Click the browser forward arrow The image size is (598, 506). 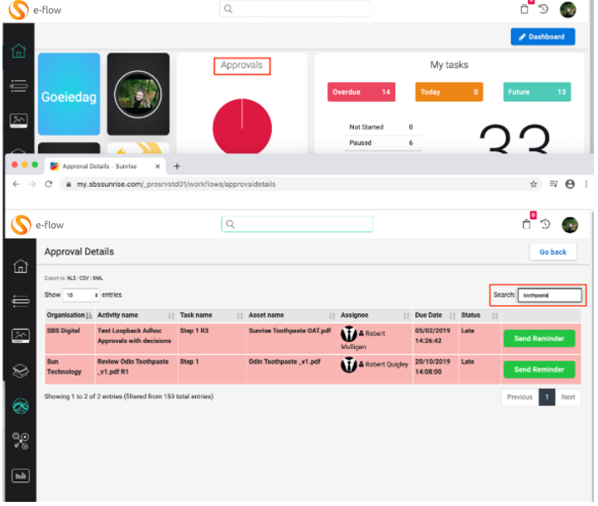coord(32,184)
